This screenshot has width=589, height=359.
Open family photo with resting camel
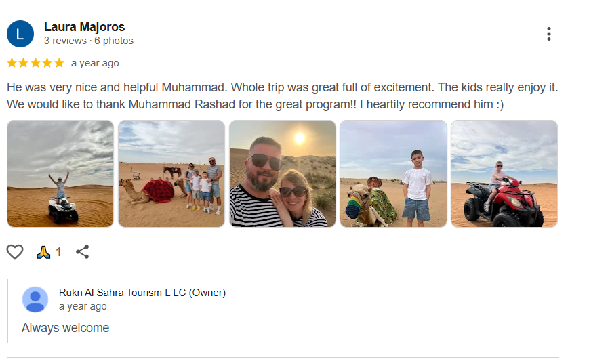click(x=171, y=173)
